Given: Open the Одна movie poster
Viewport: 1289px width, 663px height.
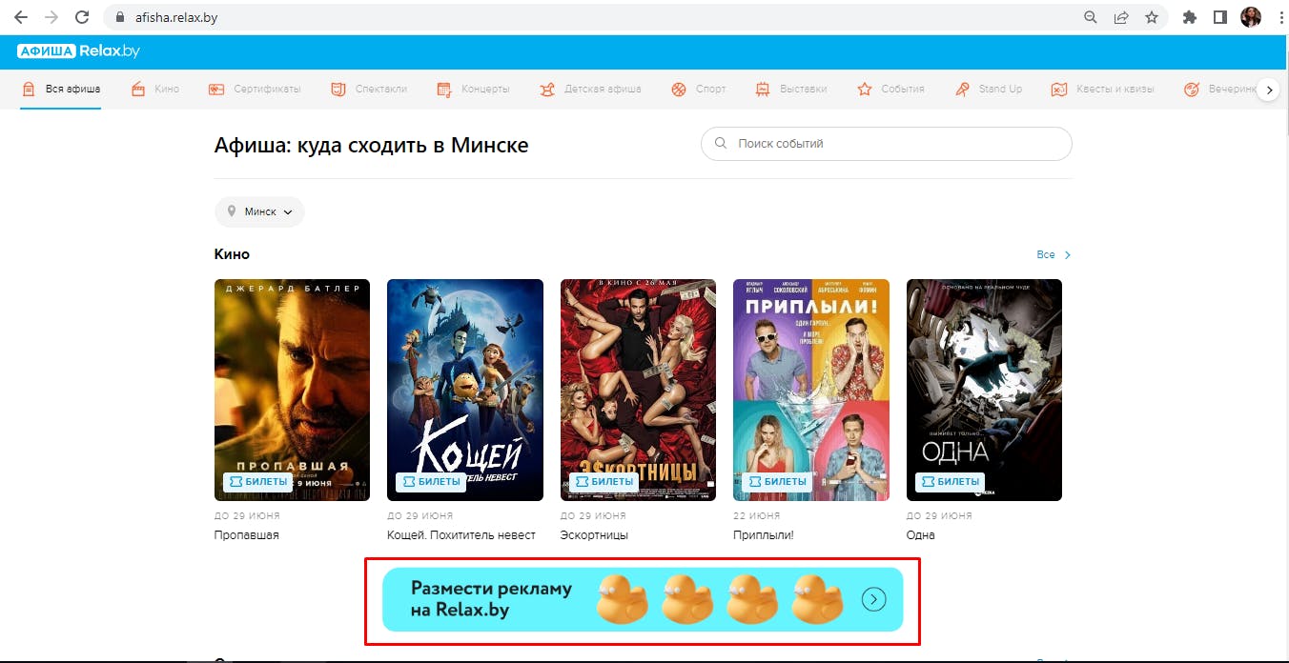Looking at the screenshot, I should point(984,390).
